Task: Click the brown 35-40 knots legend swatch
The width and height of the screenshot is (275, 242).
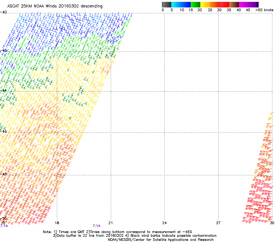Action: (x=234, y=4)
